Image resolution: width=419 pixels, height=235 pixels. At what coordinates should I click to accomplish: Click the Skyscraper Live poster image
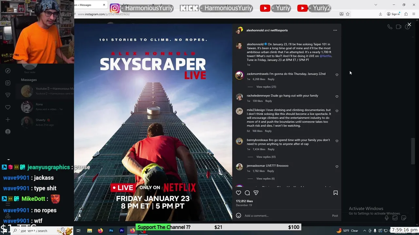coord(153,122)
